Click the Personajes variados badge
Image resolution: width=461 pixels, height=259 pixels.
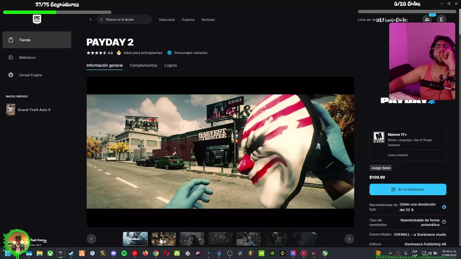tap(187, 53)
